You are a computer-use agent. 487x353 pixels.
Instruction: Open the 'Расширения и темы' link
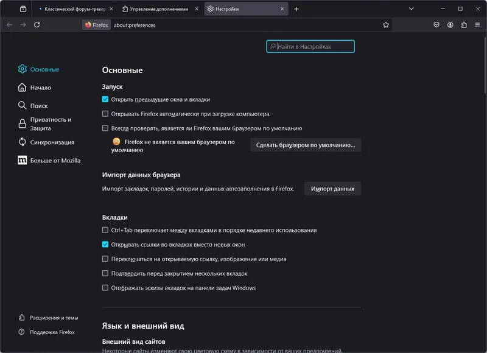[x=54, y=318]
